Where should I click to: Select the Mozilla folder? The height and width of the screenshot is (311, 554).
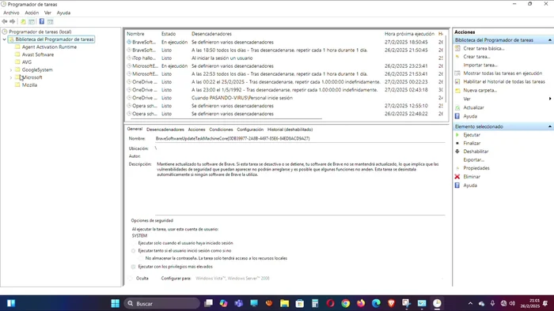pos(29,85)
